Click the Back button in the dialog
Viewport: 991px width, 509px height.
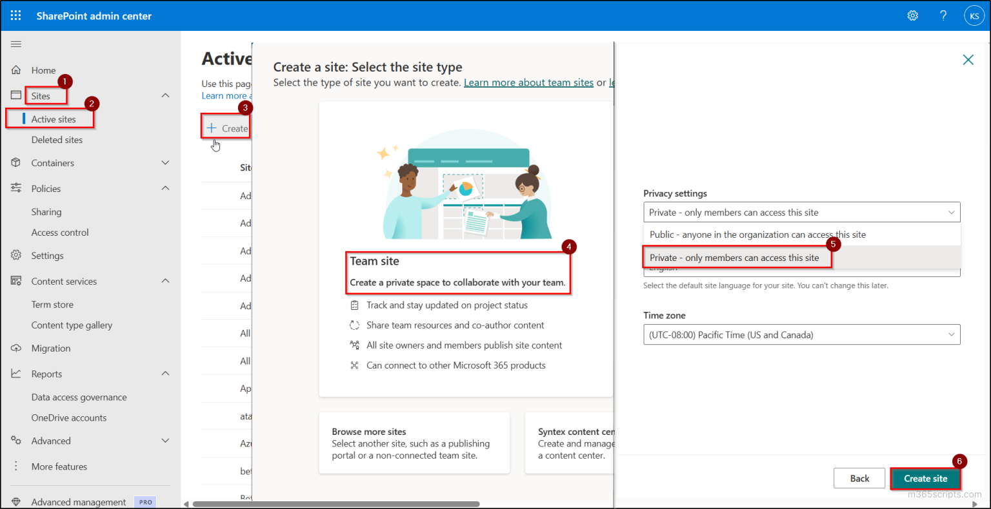(859, 478)
